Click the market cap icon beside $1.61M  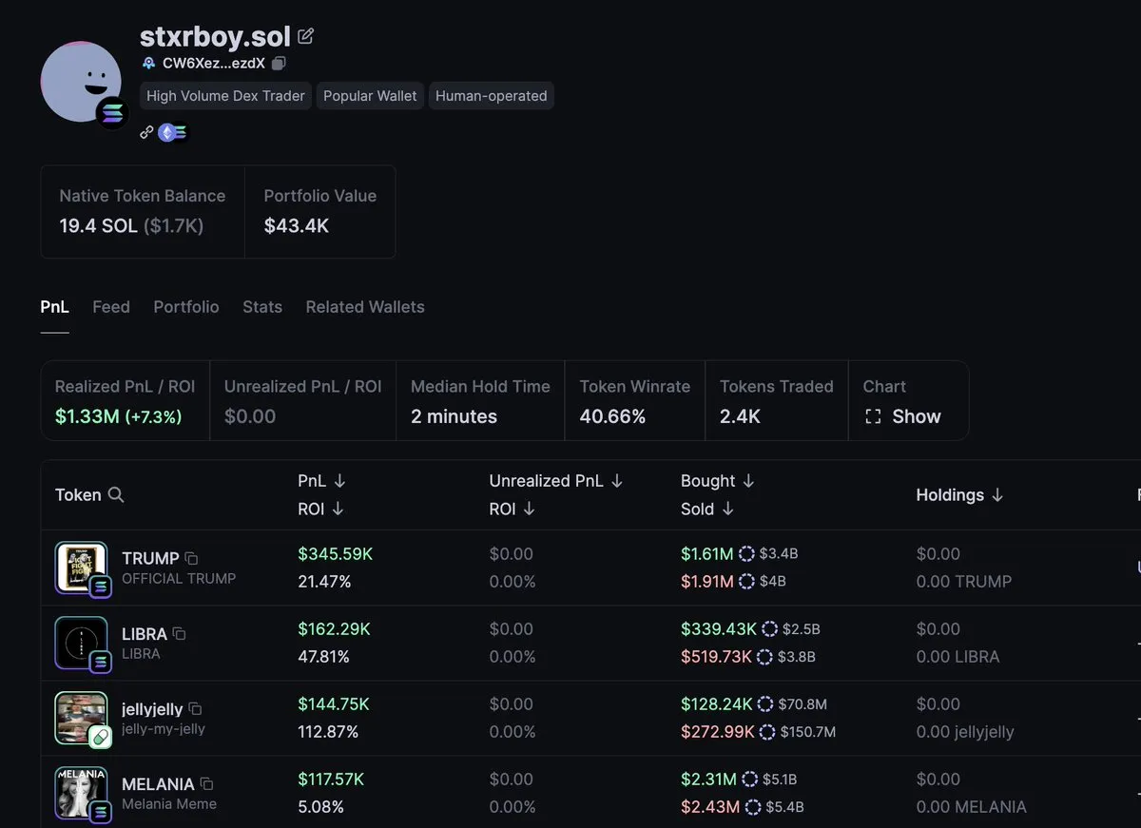click(x=746, y=553)
